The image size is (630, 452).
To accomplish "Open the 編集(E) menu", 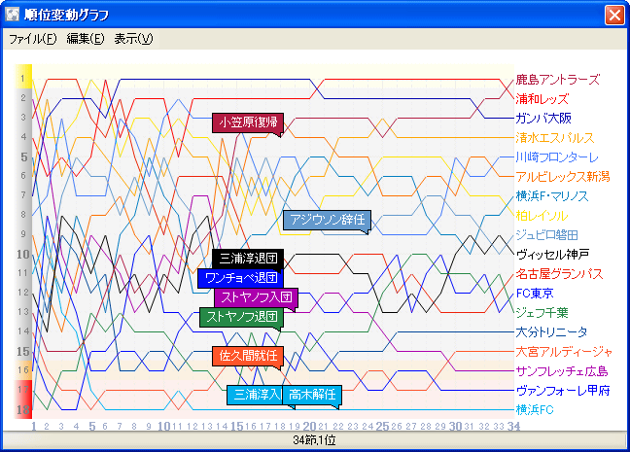I will 86,39.
